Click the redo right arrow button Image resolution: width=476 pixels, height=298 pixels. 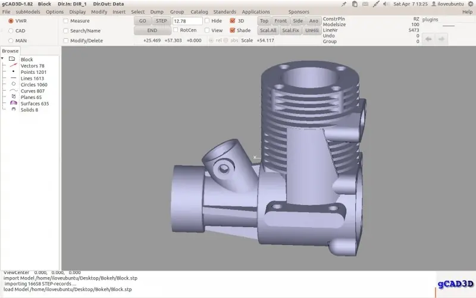coord(441,39)
